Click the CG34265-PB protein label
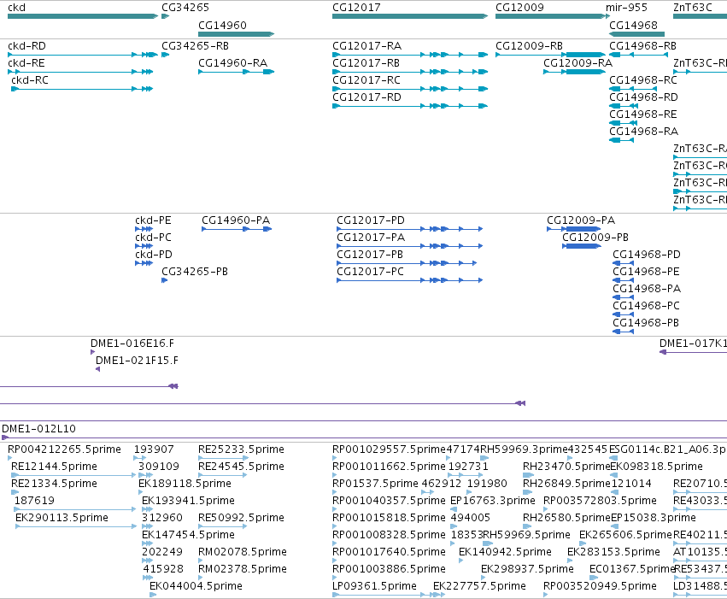This screenshot has width=727, height=599. point(195,272)
